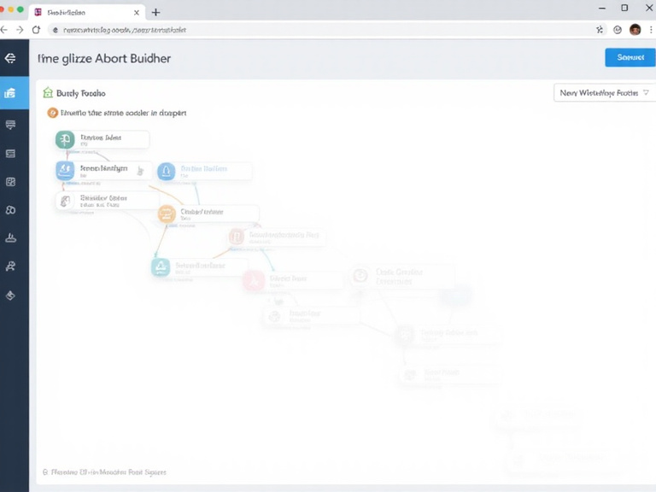The height and width of the screenshot is (492, 656).
Task: Select the white outlined node icon in the left column
Action: click(65, 202)
